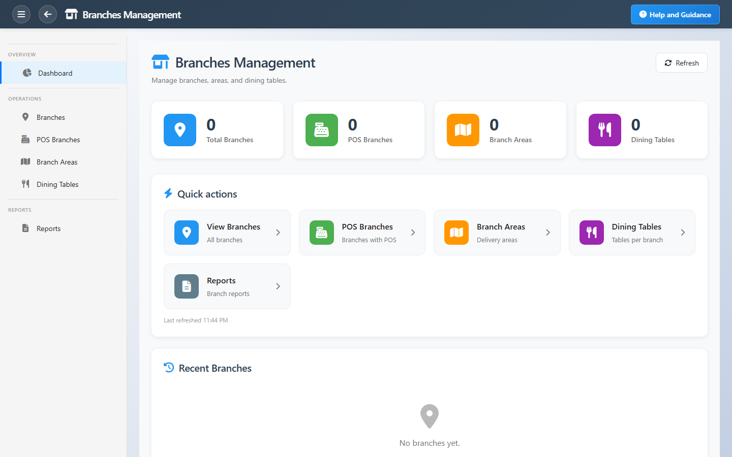Click the document icon beside Reports in sidebar
The height and width of the screenshot is (457, 732).
pos(25,228)
